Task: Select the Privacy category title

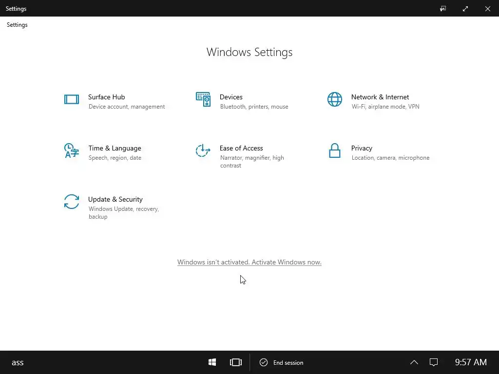Action: pyautogui.click(x=362, y=148)
